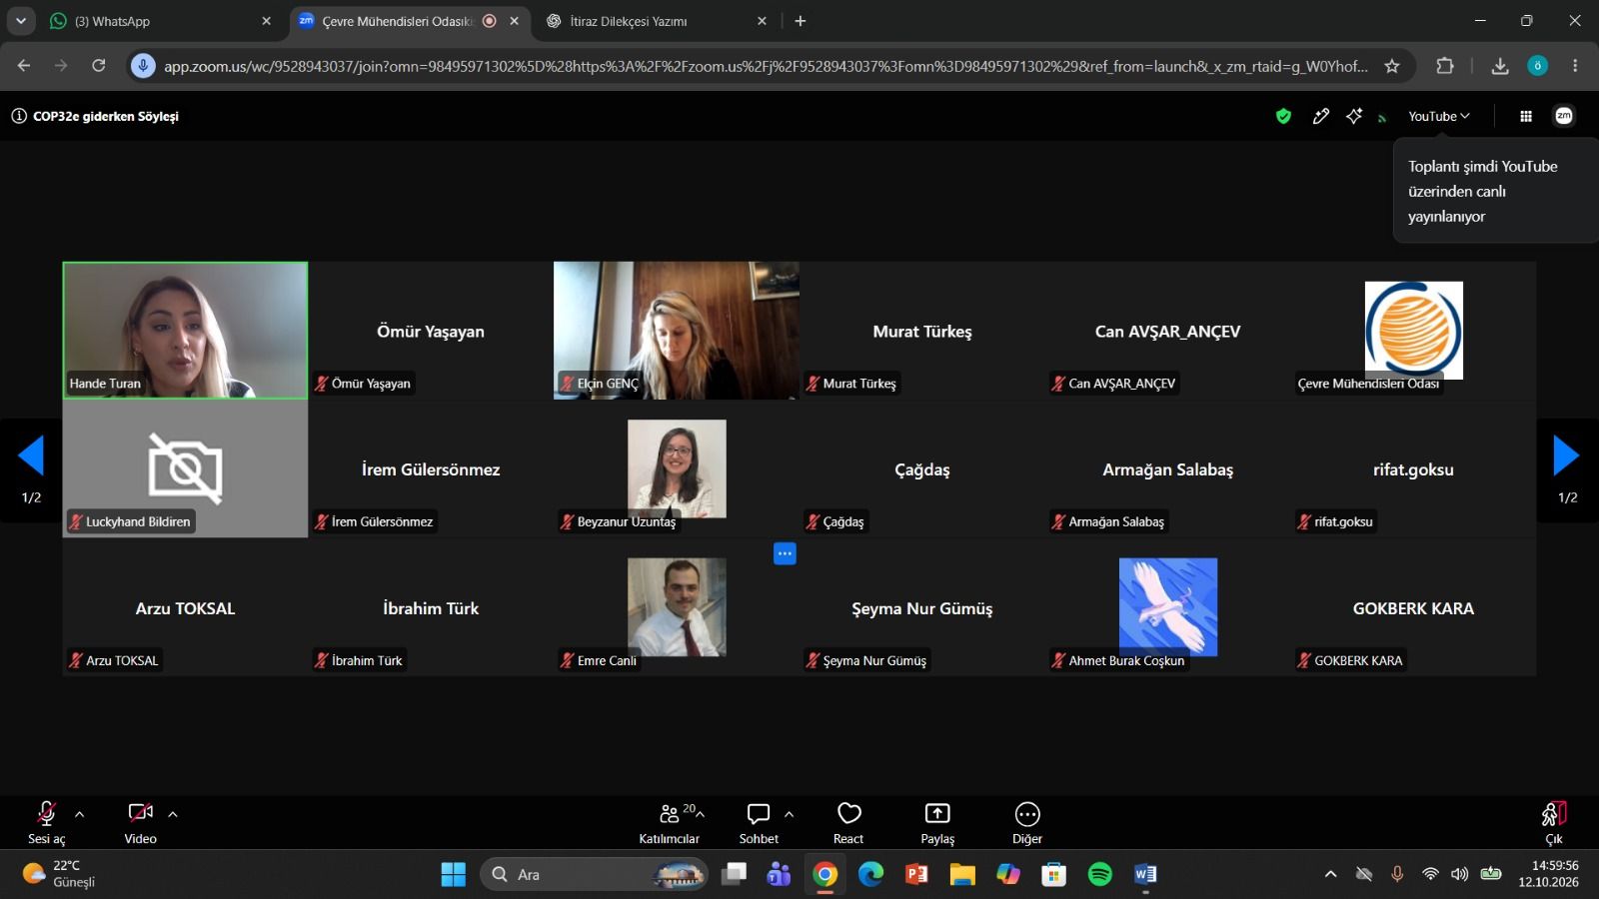This screenshot has width=1599, height=899.
Task: Leave the meeting with the Çık button
Action: coord(1554,823)
